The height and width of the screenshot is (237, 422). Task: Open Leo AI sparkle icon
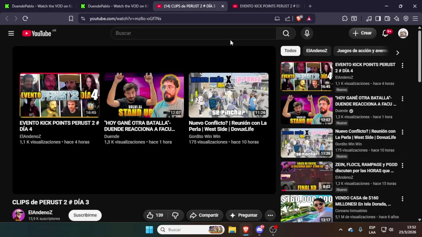coord(397,19)
